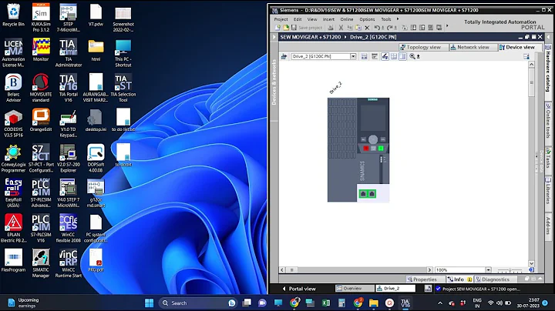Open the Options menu
This screenshot has height=311, width=555.
[367, 19]
